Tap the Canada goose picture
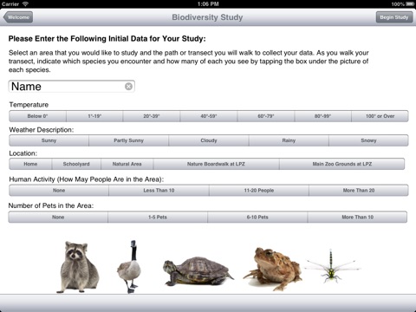Screen dimensions: 416x312 pyautogui.click(x=129, y=267)
